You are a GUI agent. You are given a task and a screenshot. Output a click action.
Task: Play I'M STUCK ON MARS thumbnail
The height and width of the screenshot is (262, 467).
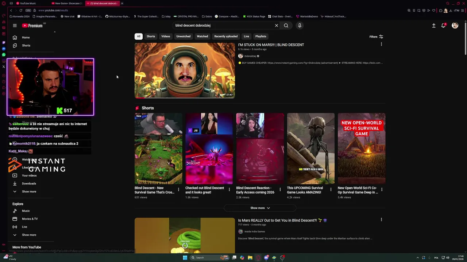tap(185, 71)
